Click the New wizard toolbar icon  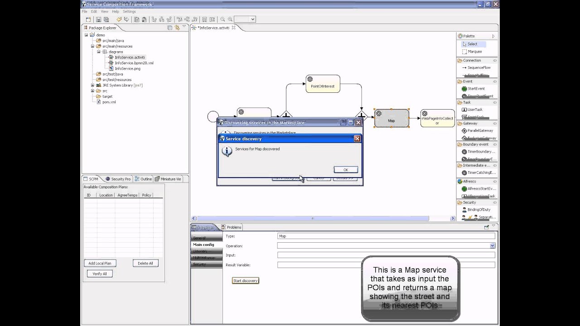pyautogui.click(x=88, y=19)
